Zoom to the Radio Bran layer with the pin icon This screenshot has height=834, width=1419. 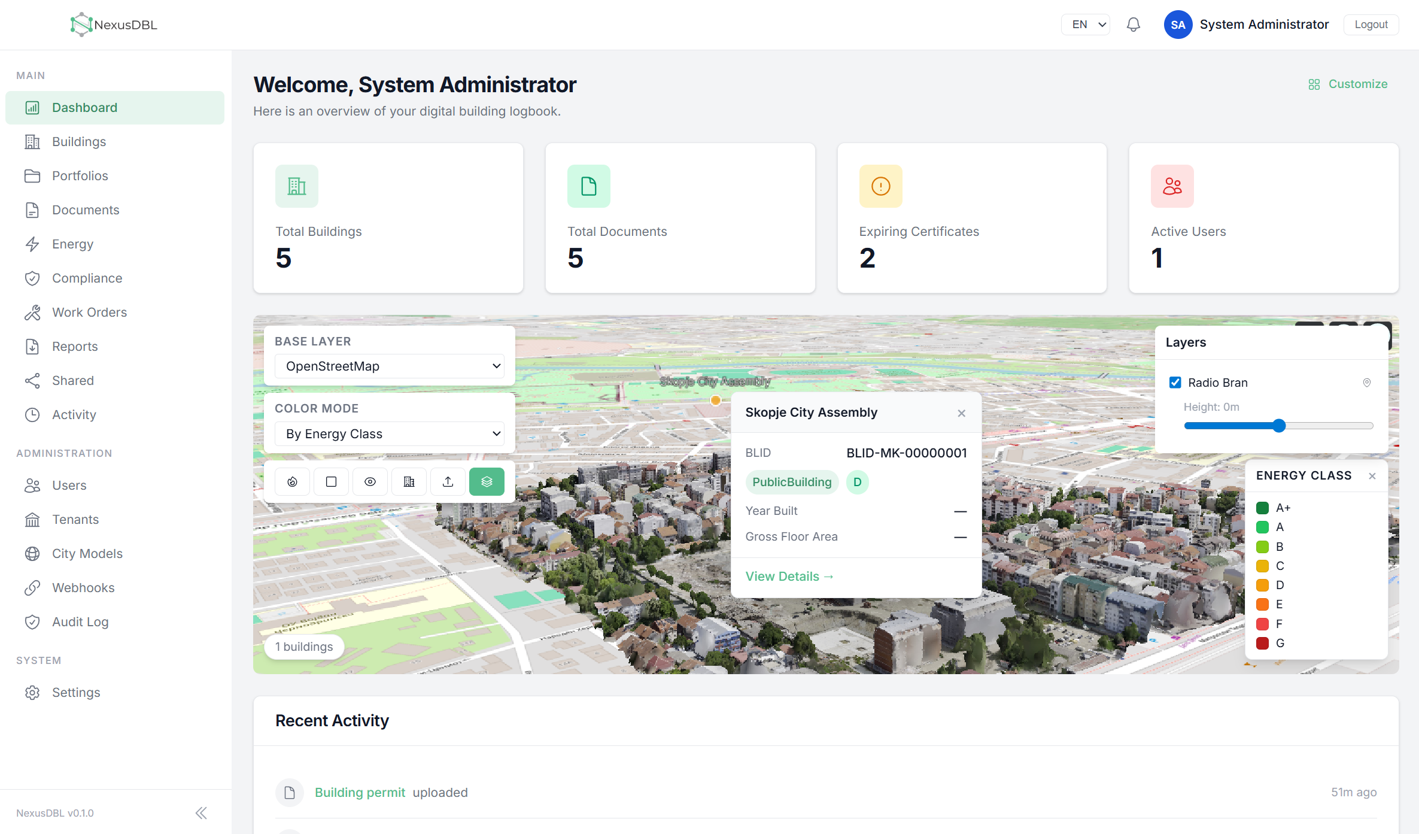click(1367, 383)
